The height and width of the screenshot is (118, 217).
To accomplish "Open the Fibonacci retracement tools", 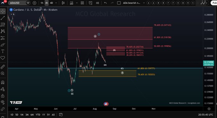I will [3, 25].
